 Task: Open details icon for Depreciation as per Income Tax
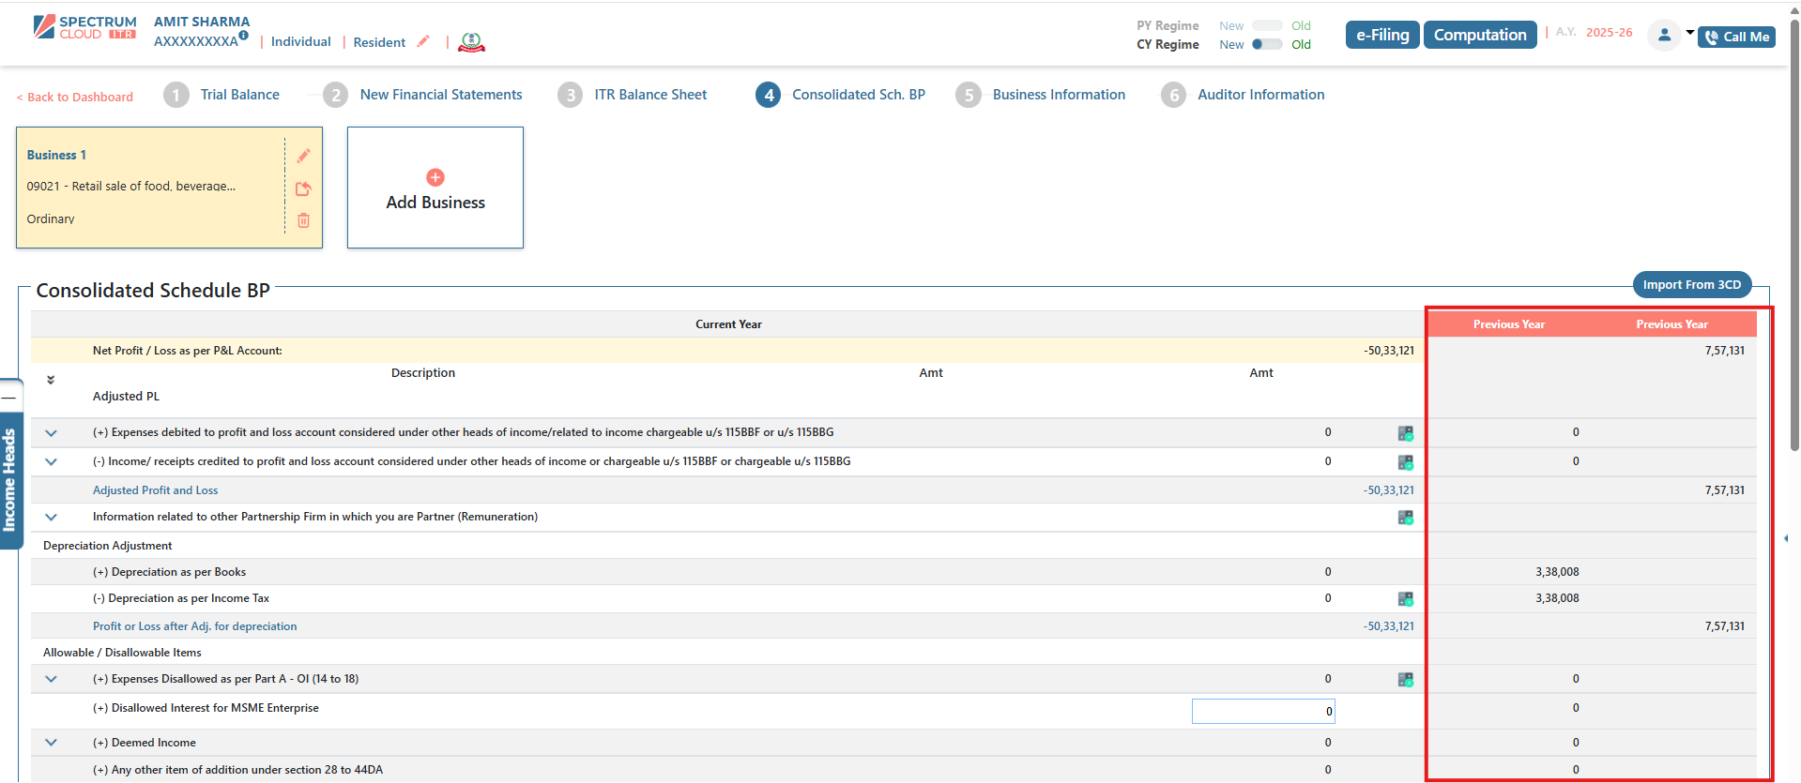[x=1405, y=598]
